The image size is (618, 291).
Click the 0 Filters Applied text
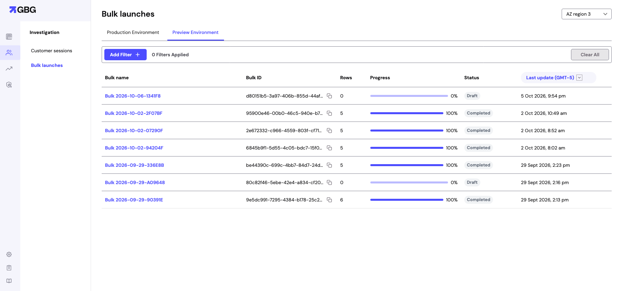tap(170, 55)
